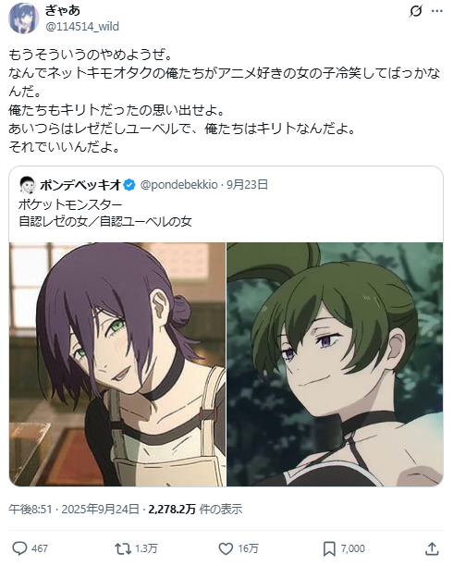
Task: Click the reply speech bubble icon
Action: 19,548
